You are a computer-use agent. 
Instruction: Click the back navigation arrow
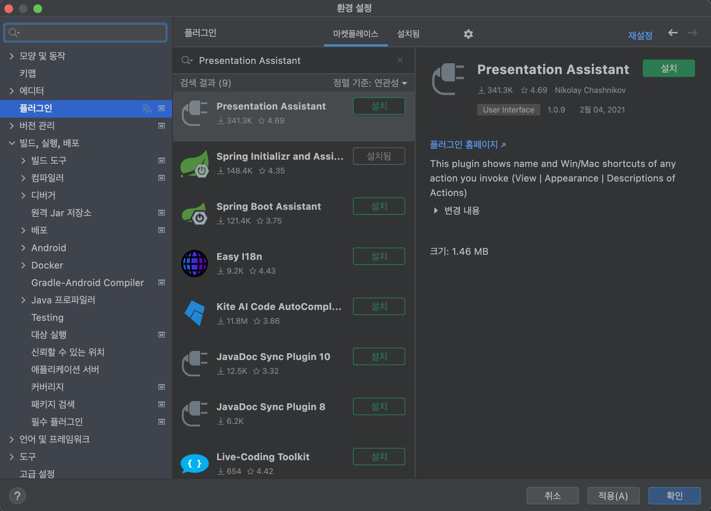(x=673, y=33)
